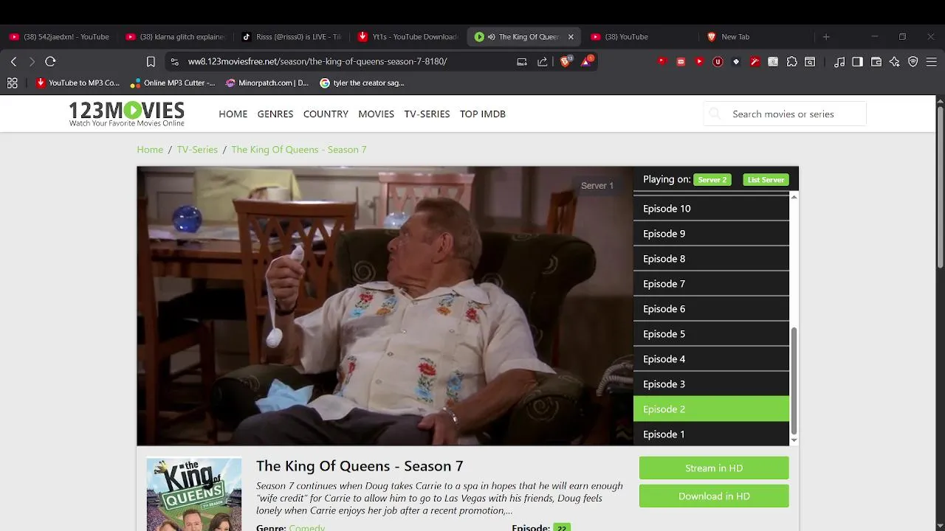
Task: Open the Brave Wallet icon
Action: coord(876,62)
